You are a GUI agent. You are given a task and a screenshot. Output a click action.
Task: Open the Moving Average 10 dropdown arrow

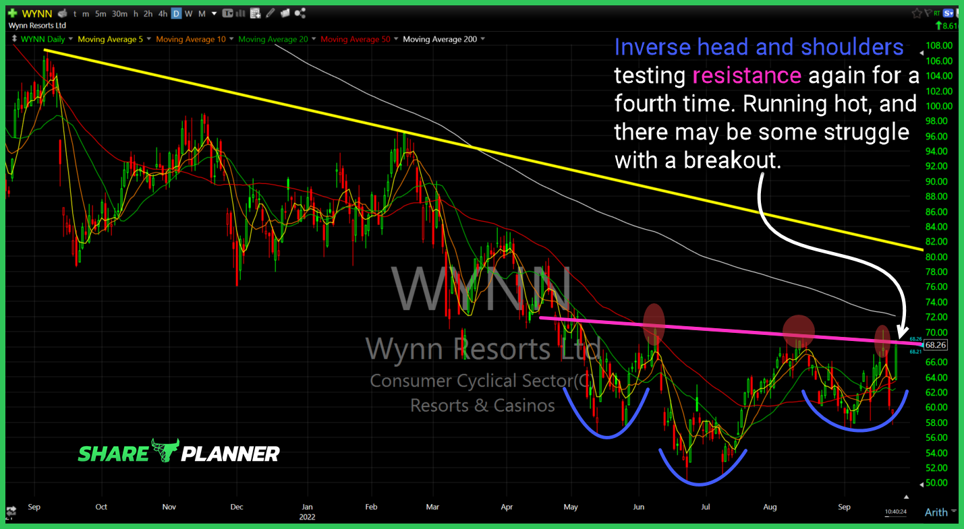[x=231, y=39]
